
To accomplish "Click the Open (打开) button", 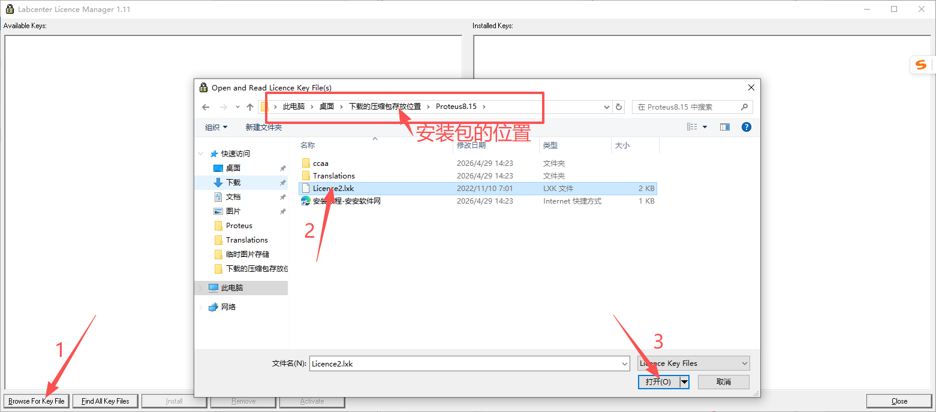I will pyautogui.click(x=658, y=381).
